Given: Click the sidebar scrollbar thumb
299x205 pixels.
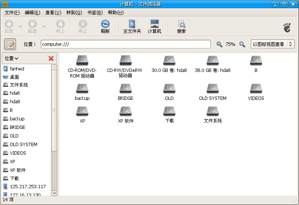Looking at the screenshot, I should (54, 111).
